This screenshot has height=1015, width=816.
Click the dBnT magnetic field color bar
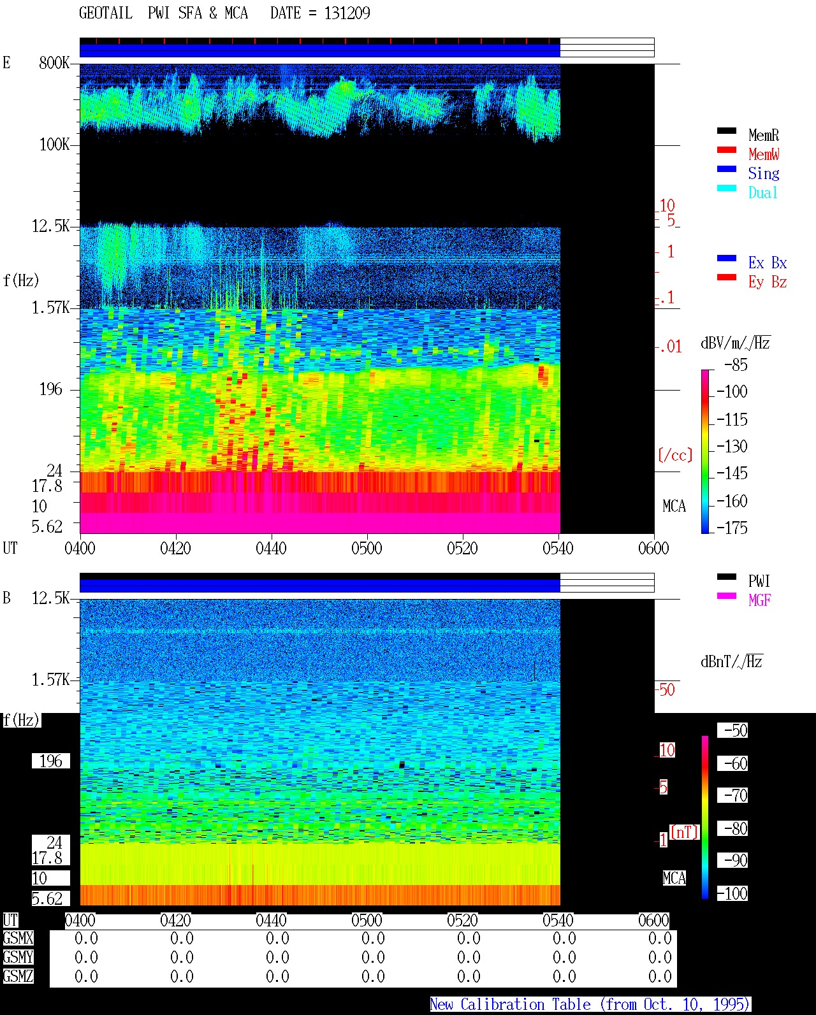coord(705,817)
